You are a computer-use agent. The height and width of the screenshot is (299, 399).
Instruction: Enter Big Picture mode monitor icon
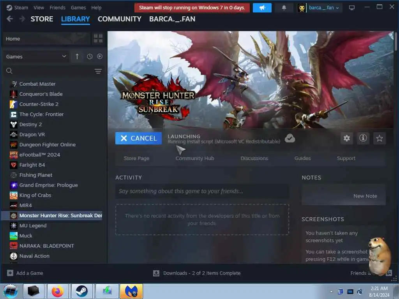coord(352,8)
